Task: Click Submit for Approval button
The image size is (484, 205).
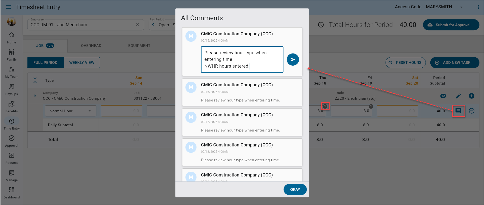Action: tap(451, 25)
